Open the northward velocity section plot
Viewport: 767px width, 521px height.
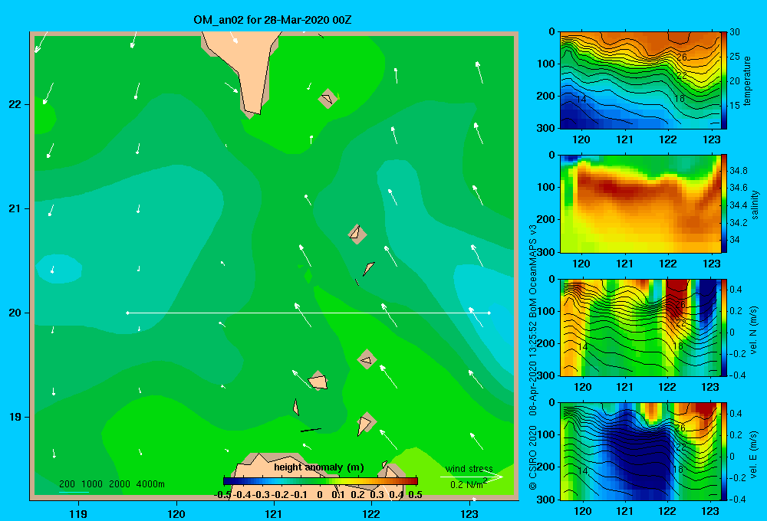pyautogui.click(x=640, y=327)
